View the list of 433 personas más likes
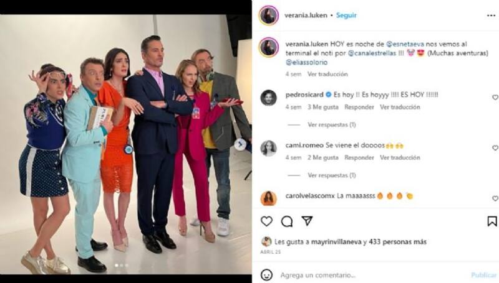The height and width of the screenshot is (283, 499). (397, 242)
